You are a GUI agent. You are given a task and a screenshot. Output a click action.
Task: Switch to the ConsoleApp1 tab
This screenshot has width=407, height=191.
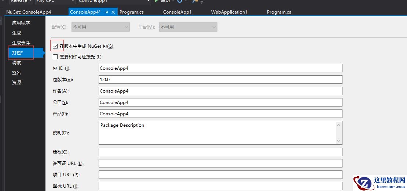[x=177, y=12]
